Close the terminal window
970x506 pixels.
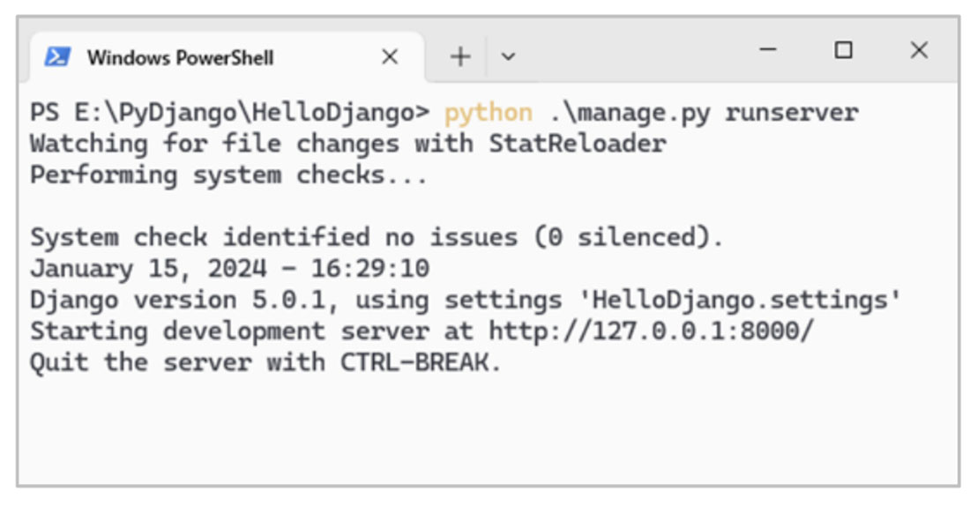tap(919, 50)
